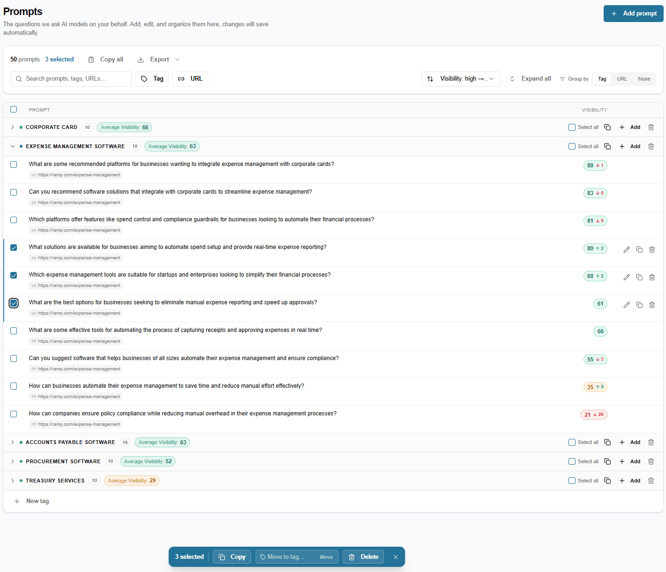Copy icon for Treasury Services group

(607, 481)
